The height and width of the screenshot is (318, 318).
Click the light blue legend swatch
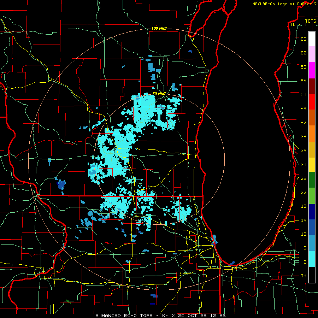pyautogui.click(x=312, y=243)
